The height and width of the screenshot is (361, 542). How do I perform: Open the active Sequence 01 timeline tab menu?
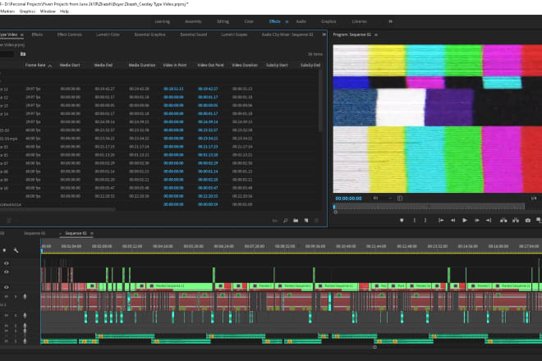pos(92,233)
